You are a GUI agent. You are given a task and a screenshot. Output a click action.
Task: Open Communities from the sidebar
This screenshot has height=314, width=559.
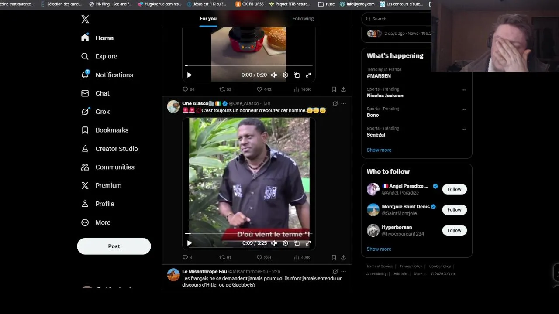coord(108,167)
